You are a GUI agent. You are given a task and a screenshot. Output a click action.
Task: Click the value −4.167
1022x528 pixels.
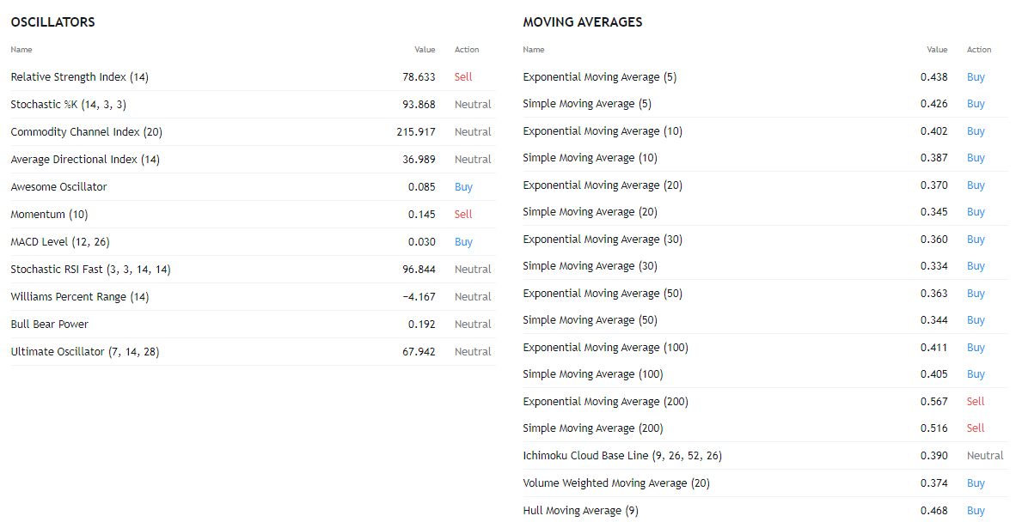click(x=419, y=296)
